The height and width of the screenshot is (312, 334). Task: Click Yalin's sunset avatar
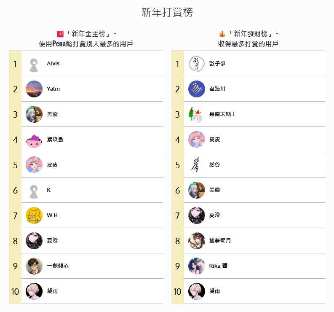pyautogui.click(x=34, y=89)
